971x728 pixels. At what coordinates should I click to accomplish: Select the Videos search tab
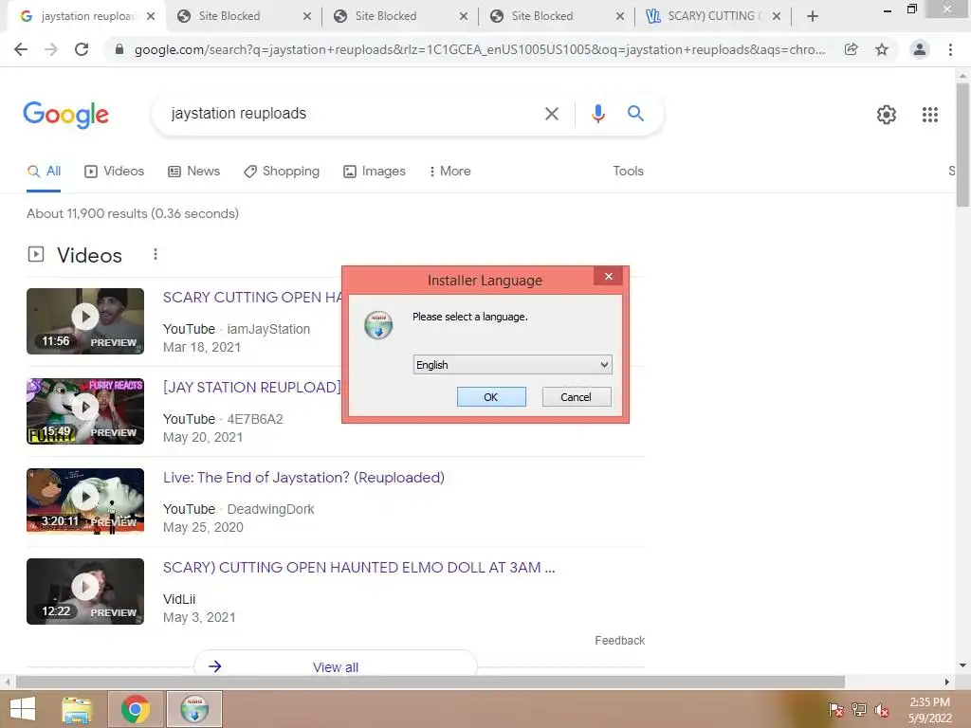[115, 172]
